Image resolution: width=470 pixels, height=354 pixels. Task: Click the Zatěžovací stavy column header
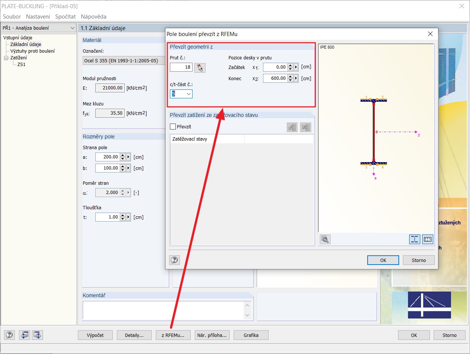(207, 139)
